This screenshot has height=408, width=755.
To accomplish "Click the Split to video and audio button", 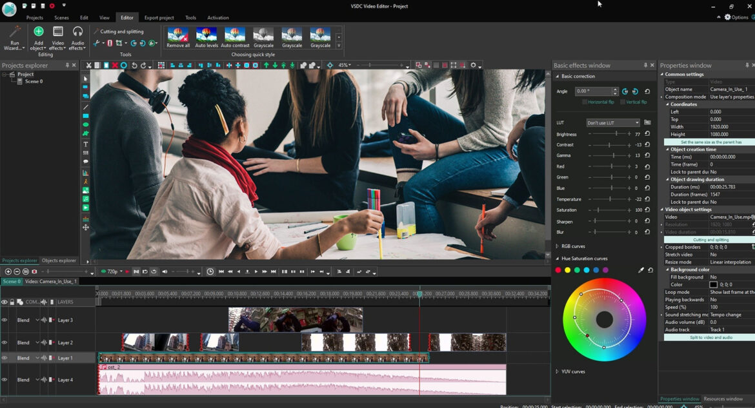I will pos(710,337).
